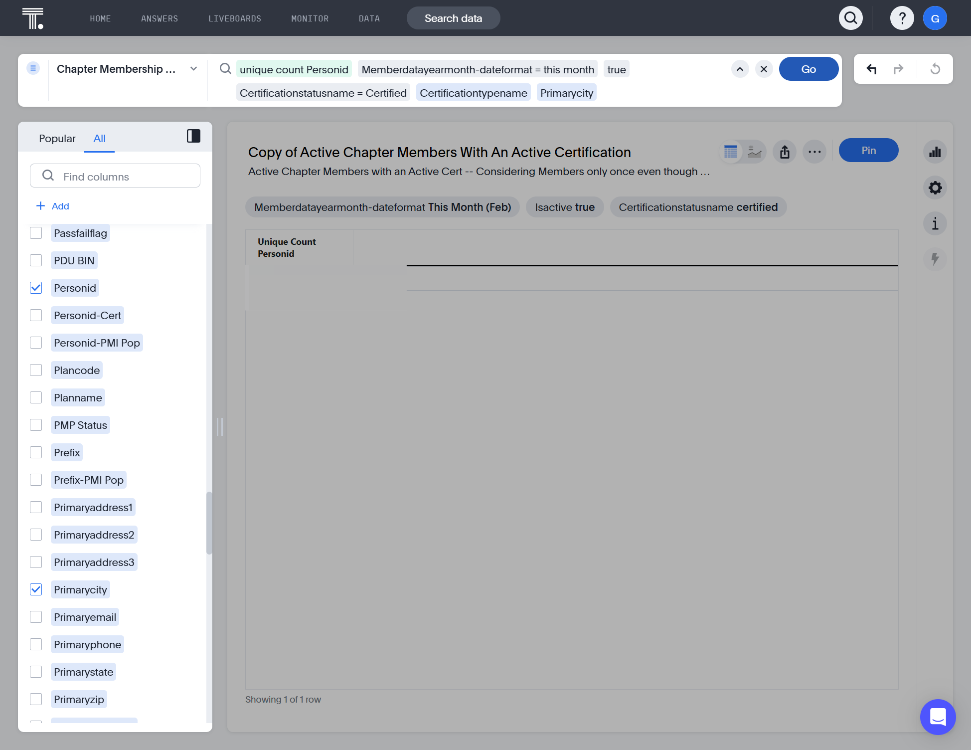Redo the search change

point(898,69)
